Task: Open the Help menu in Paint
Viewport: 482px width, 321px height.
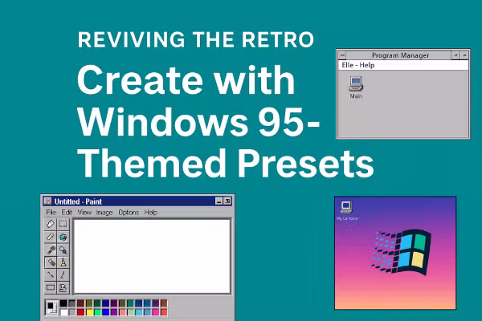Action: pyautogui.click(x=151, y=212)
